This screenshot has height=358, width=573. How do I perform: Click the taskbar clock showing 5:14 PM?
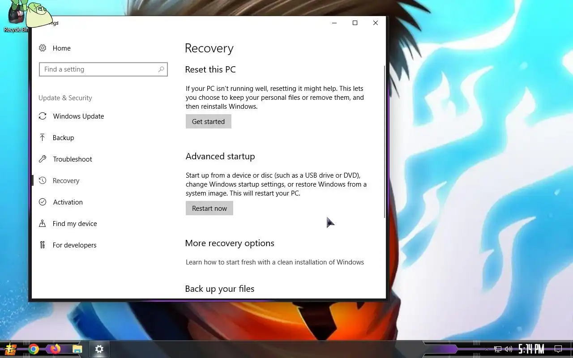coord(531,349)
